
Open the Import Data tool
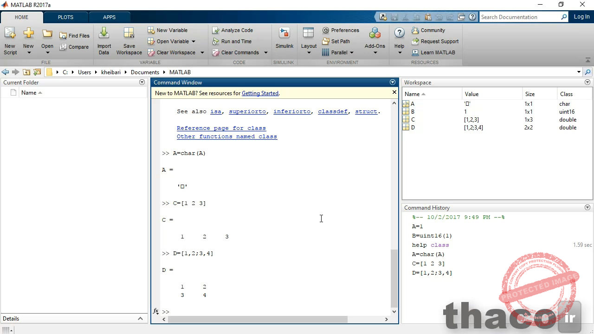(104, 41)
